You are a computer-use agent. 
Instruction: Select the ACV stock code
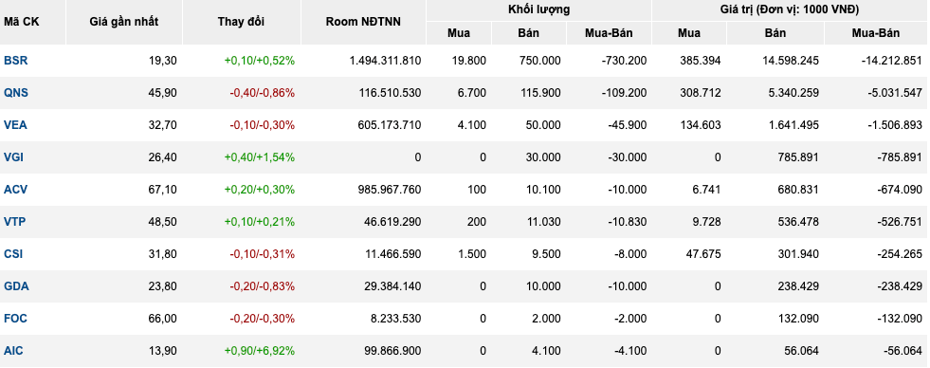click(x=15, y=190)
